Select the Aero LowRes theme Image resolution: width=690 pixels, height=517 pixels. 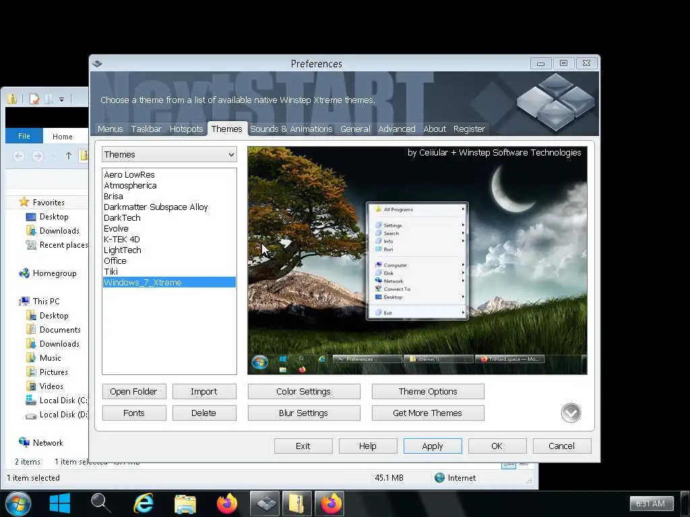pyautogui.click(x=169, y=174)
